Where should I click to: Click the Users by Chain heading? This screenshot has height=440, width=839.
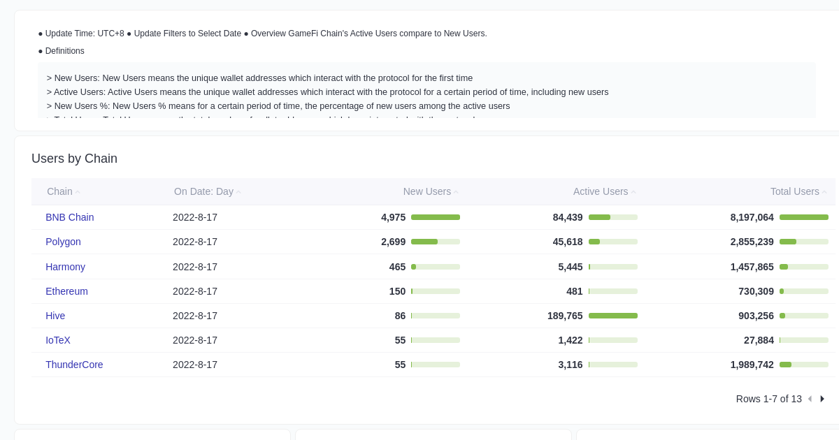coord(74,159)
